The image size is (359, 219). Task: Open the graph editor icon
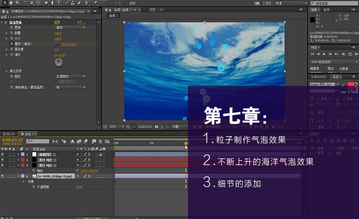(107, 141)
